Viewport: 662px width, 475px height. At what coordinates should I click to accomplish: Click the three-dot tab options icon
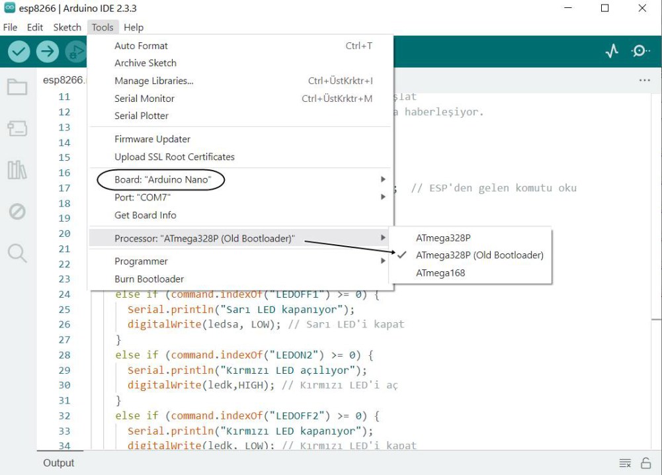tap(645, 80)
